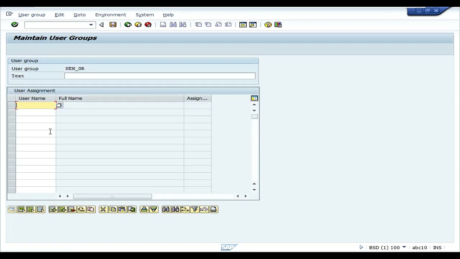
Task: Click the Copy Text icon beside scissors
Action: point(112,209)
